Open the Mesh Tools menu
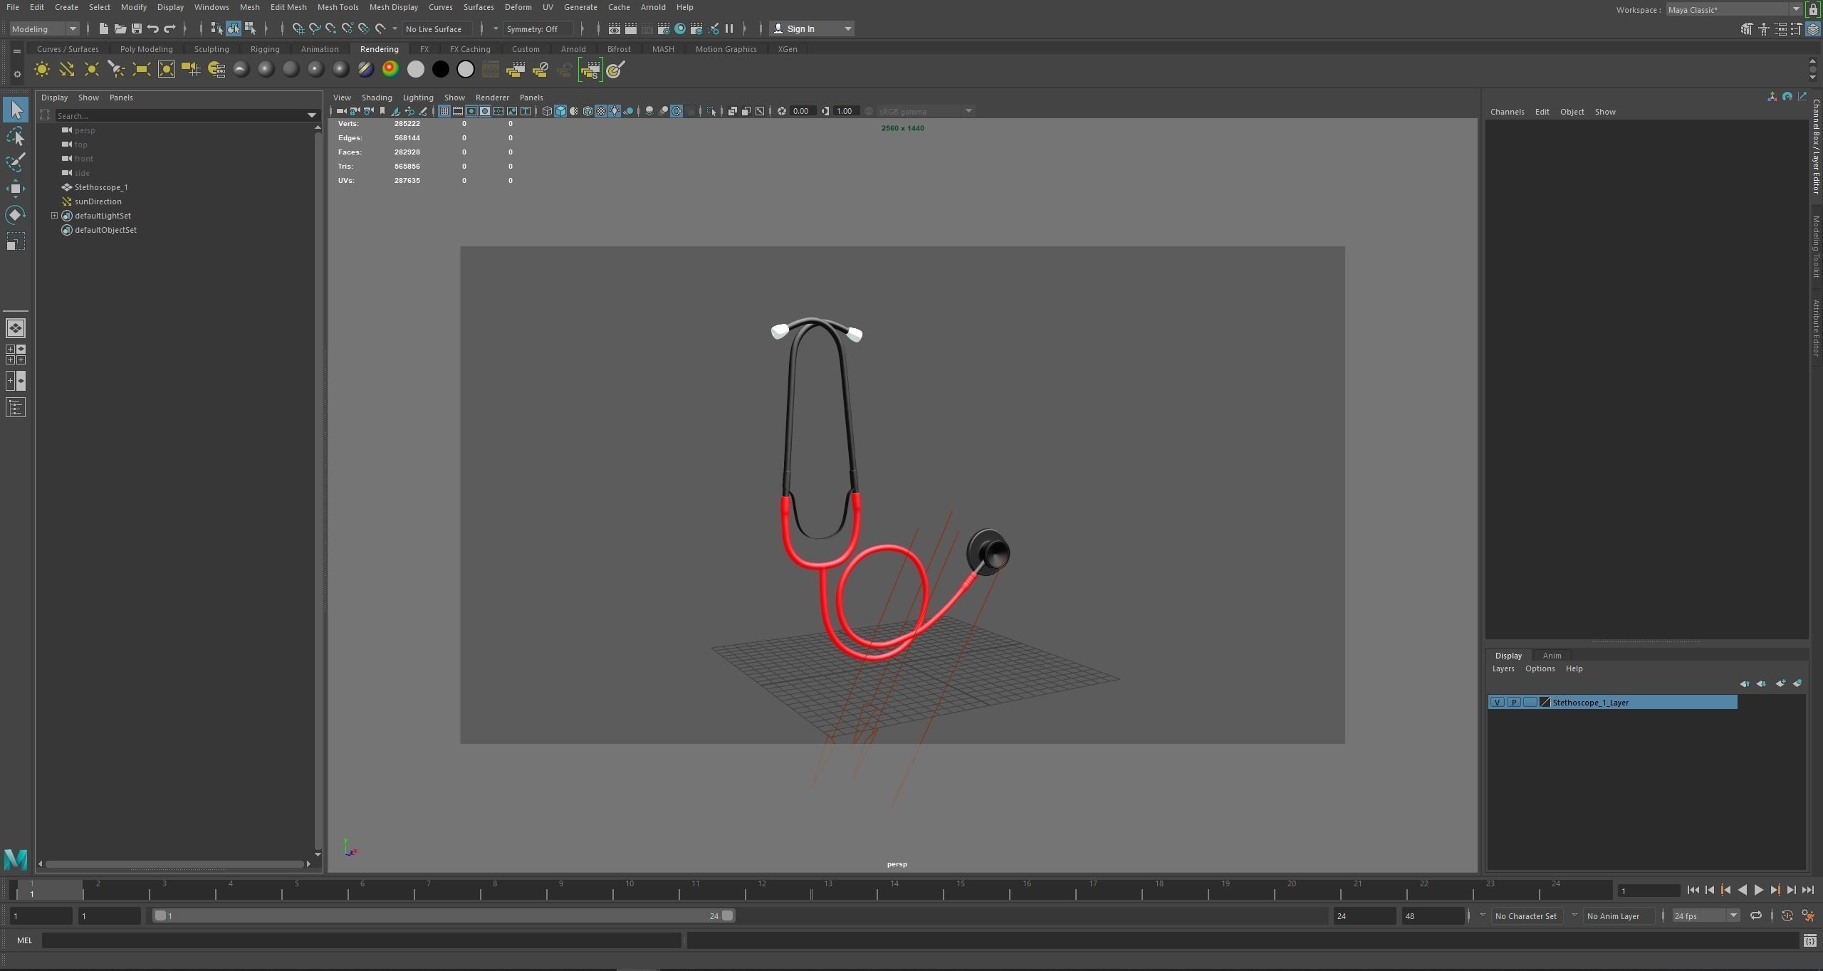This screenshot has width=1823, height=971. (x=338, y=7)
